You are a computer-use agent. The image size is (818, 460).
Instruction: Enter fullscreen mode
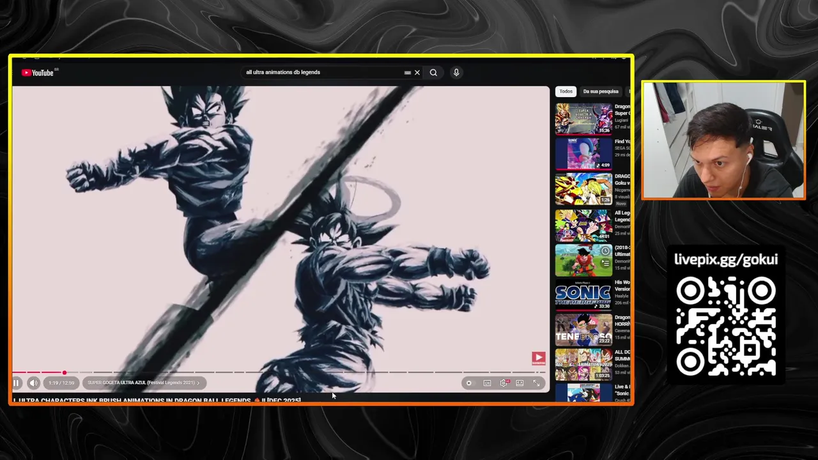tap(536, 383)
